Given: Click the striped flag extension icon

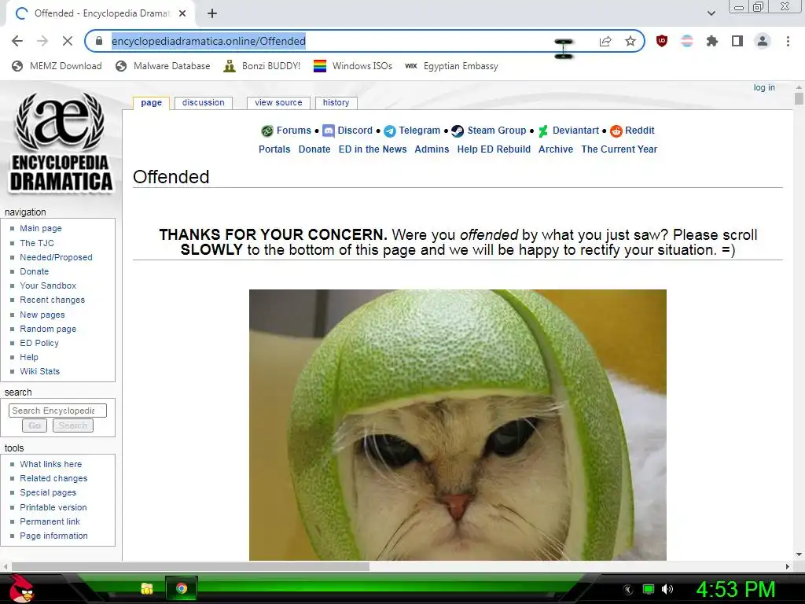Looking at the screenshot, I should (x=687, y=41).
